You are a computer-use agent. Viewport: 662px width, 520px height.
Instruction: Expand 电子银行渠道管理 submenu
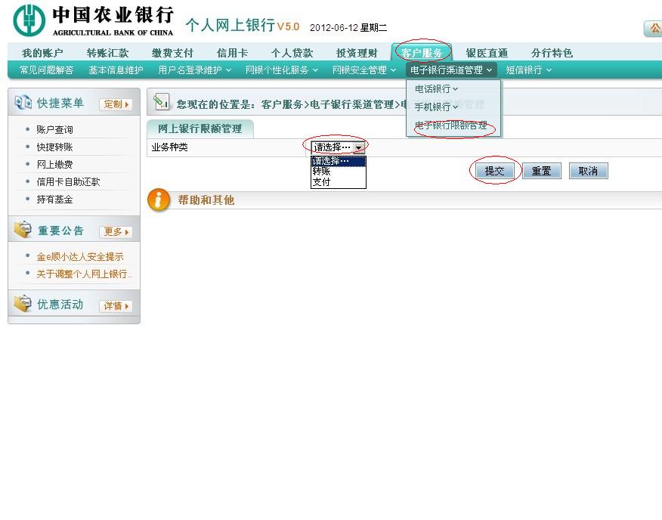tap(451, 70)
